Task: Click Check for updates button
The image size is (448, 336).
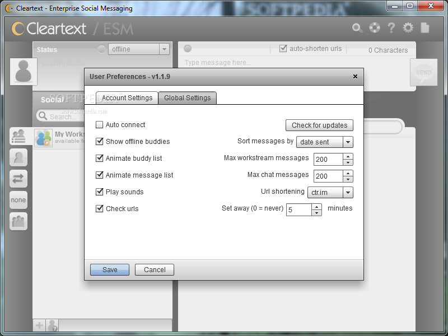Action: (x=319, y=125)
